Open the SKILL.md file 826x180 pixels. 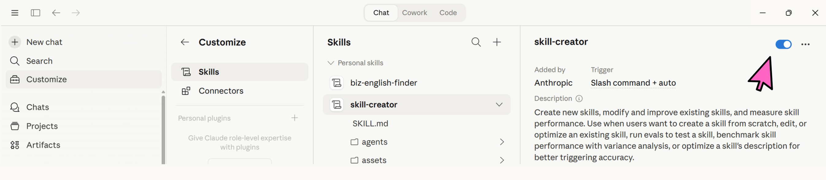pos(370,124)
